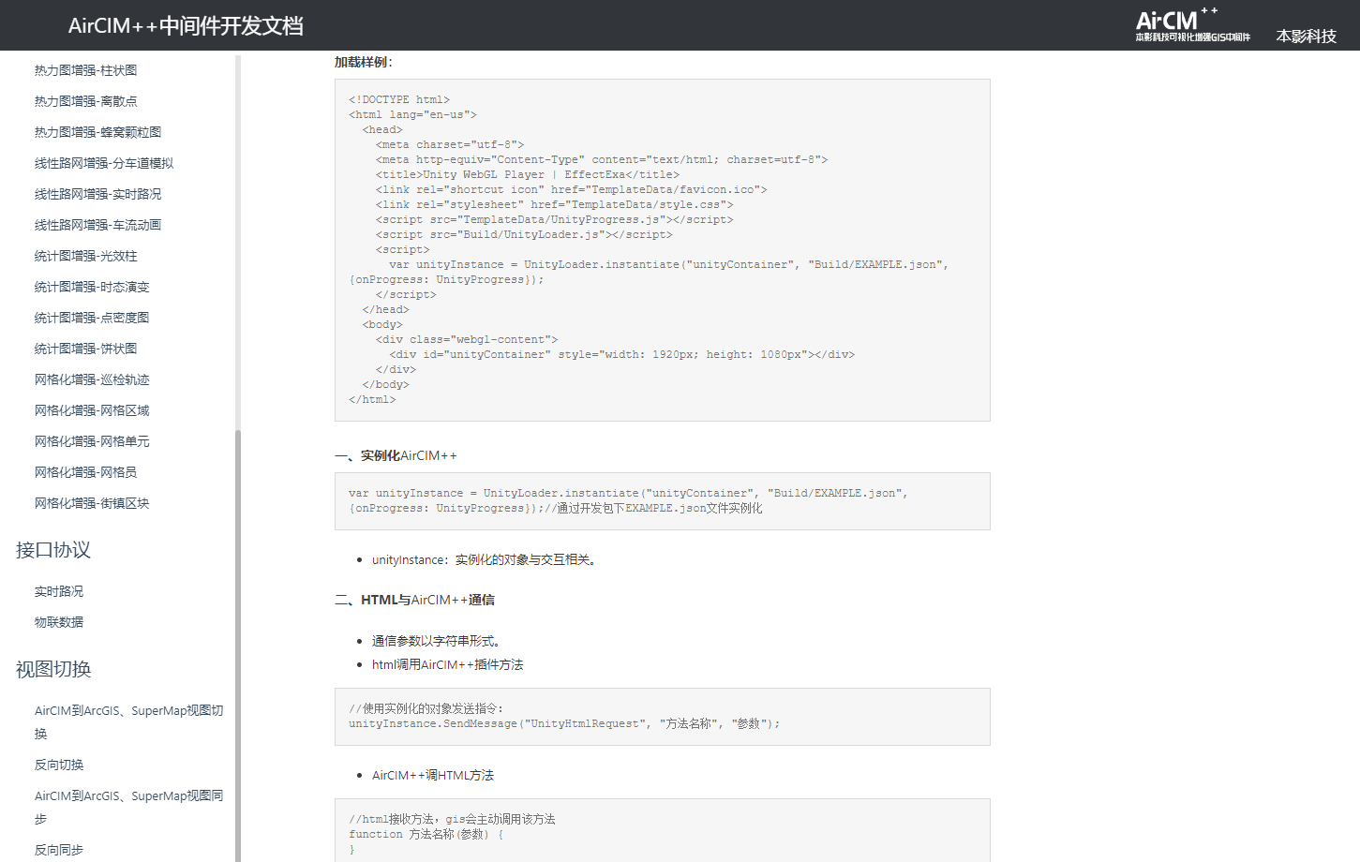Open AirCIM到ArcGIS、SuperMap视图同步 link
The width and height of the screenshot is (1360, 862).
[128, 807]
